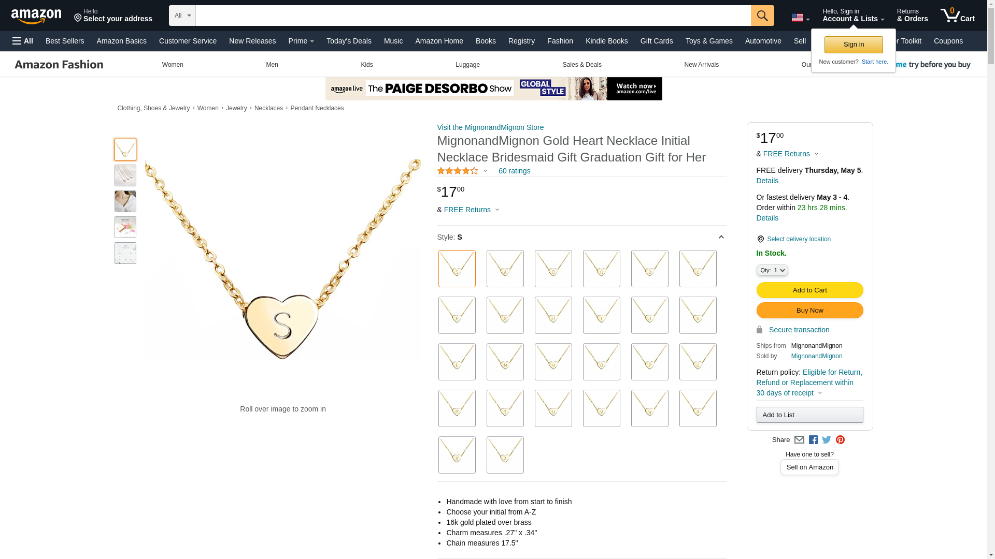Image resolution: width=995 pixels, height=559 pixels.
Task: Click the Amazon logo
Action: click(36, 16)
